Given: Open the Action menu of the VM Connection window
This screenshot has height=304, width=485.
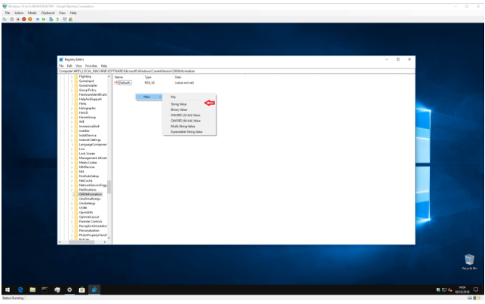Looking at the screenshot, I should [19, 13].
